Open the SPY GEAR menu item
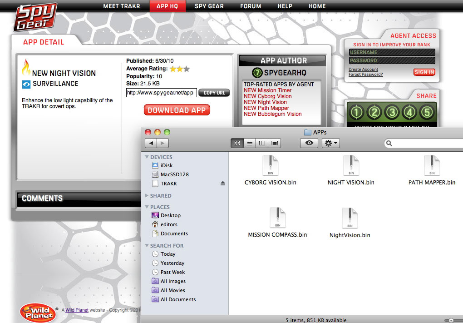The image size is (463, 323). point(209,6)
